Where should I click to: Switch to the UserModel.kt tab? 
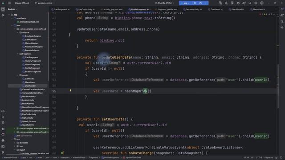coord(236,9)
